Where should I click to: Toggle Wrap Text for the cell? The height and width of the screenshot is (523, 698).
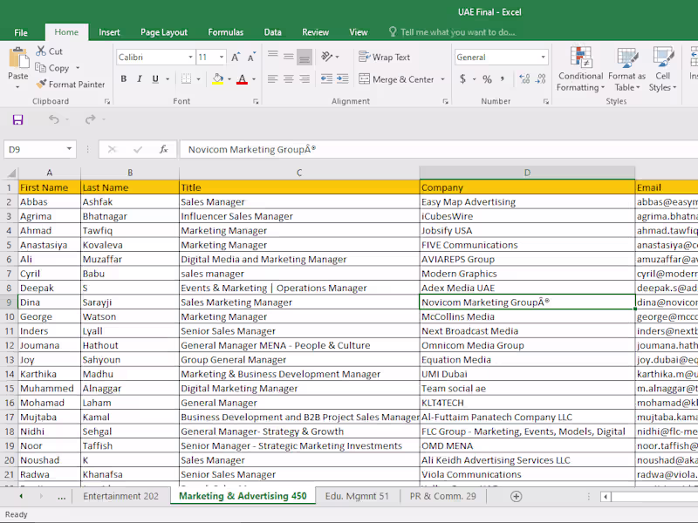pos(384,58)
